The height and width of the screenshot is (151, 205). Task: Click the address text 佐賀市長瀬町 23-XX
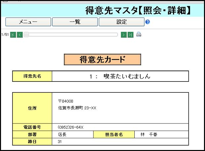pos(77,108)
